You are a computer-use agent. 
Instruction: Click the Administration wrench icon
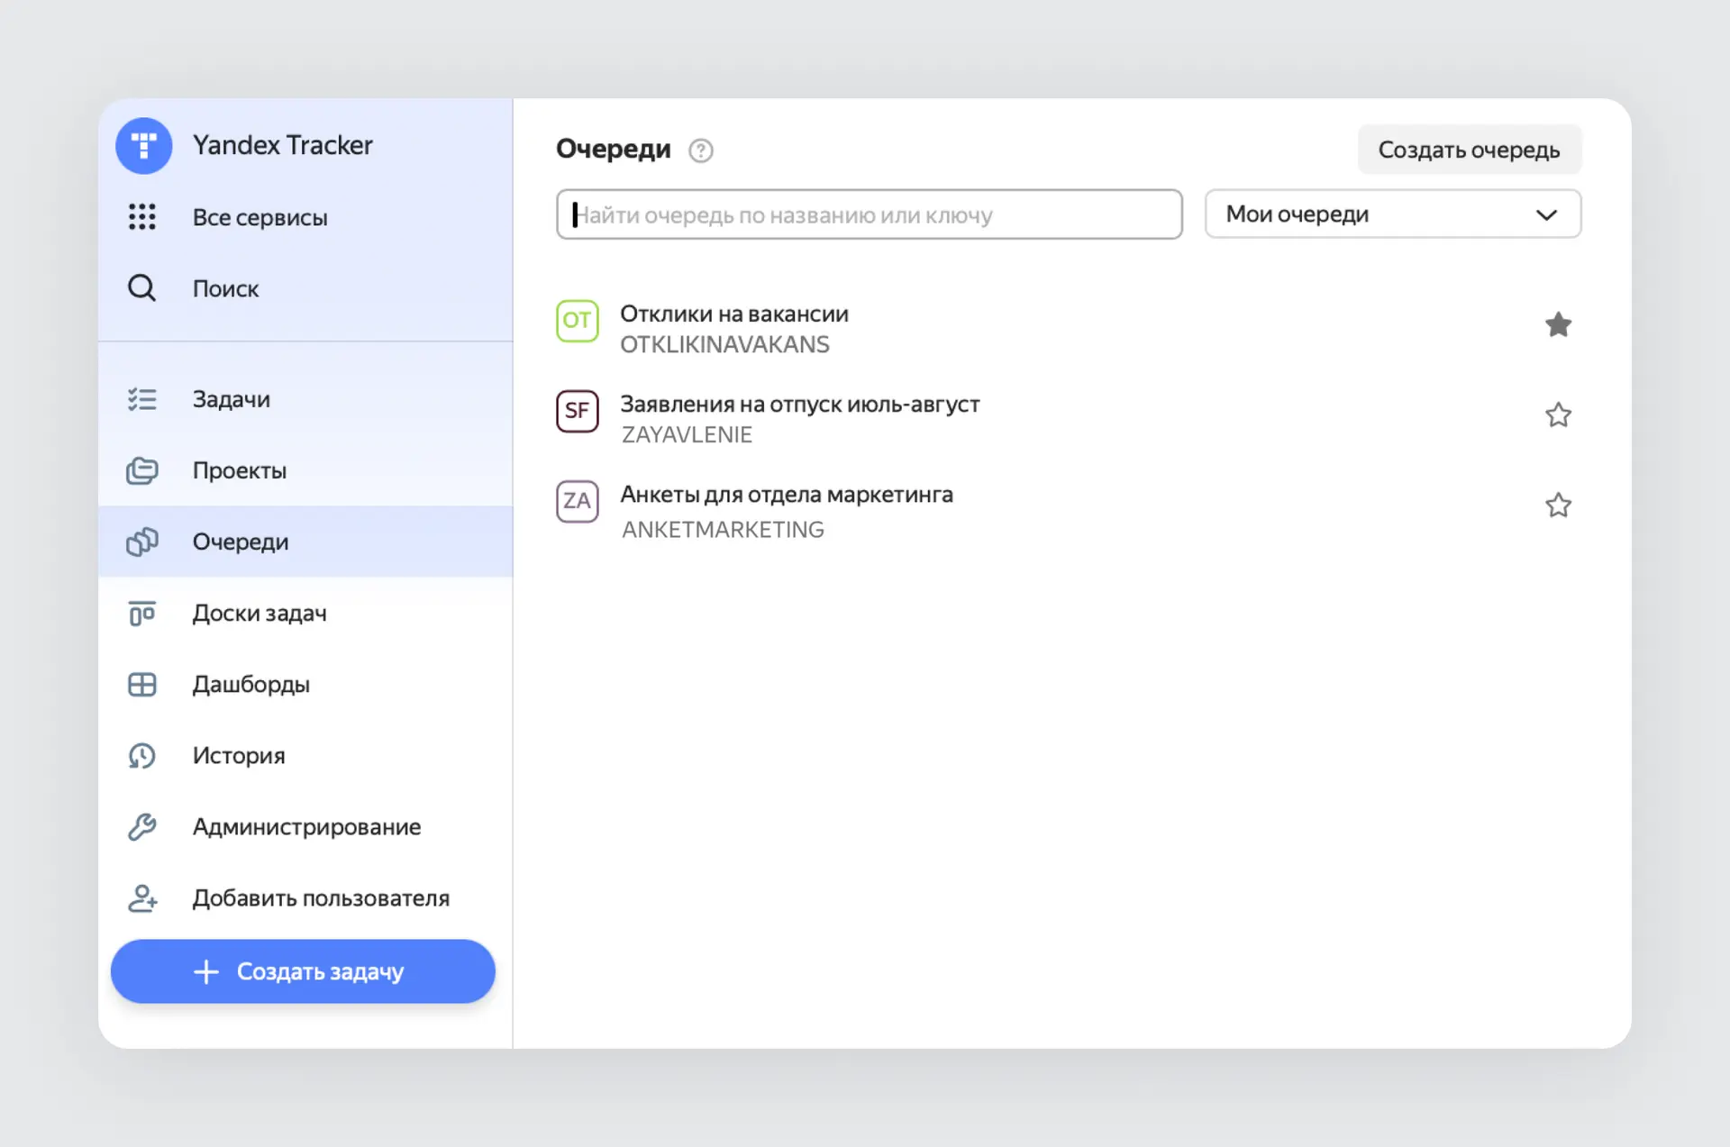(x=141, y=827)
